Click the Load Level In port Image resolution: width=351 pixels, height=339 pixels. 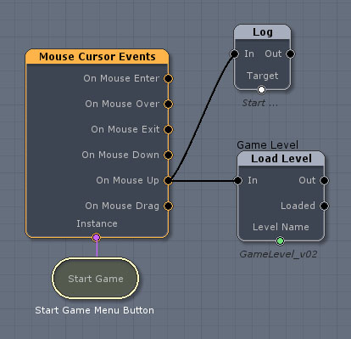click(237, 180)
